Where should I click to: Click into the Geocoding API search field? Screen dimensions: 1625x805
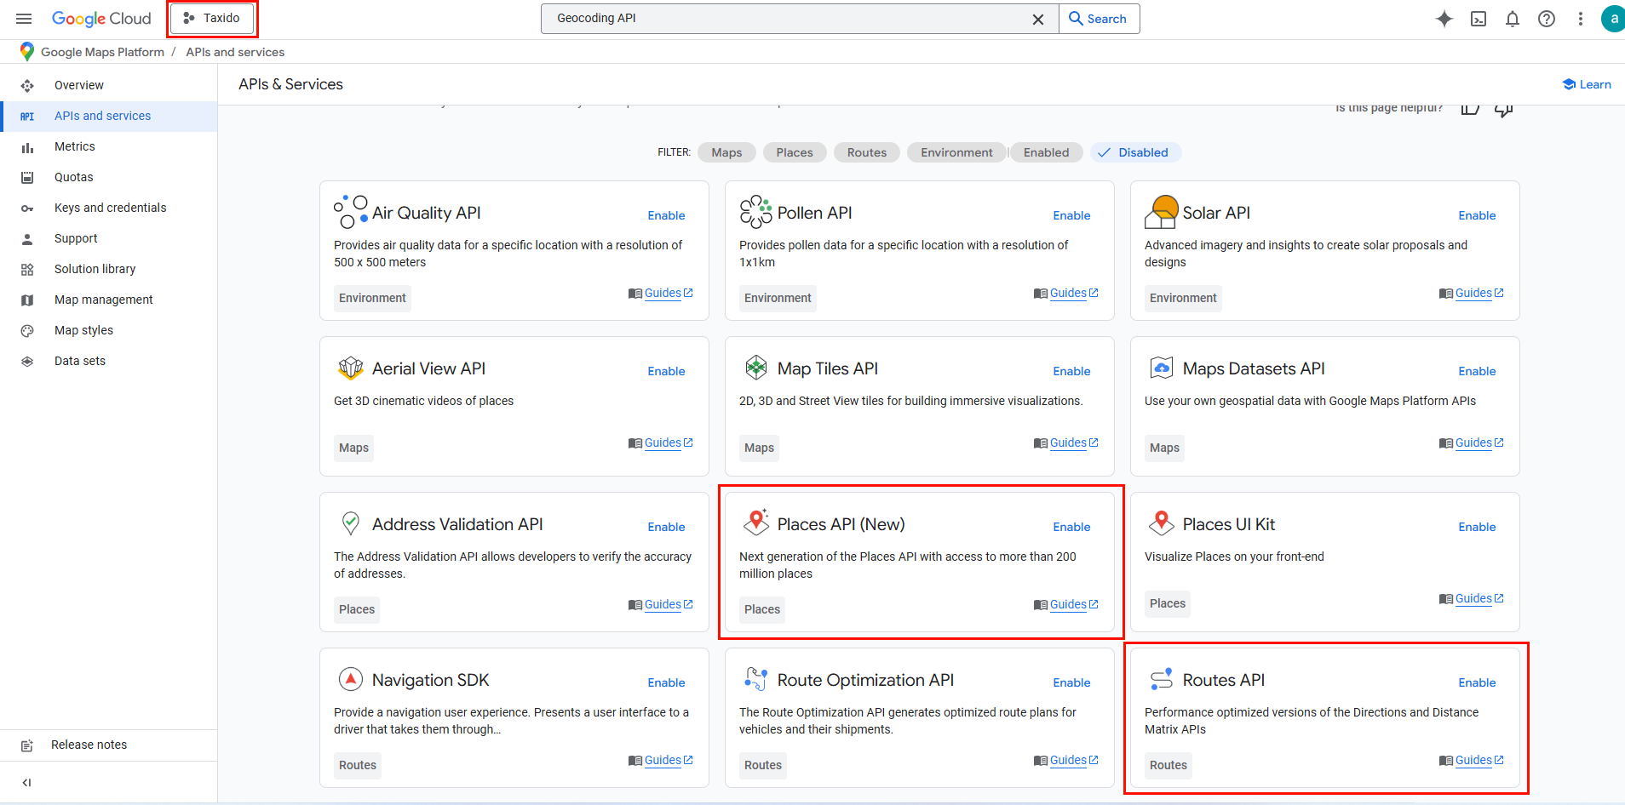click(784, 18)
